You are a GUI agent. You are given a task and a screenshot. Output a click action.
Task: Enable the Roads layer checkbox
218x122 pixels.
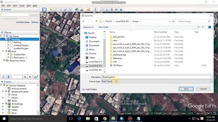(6, 101)
